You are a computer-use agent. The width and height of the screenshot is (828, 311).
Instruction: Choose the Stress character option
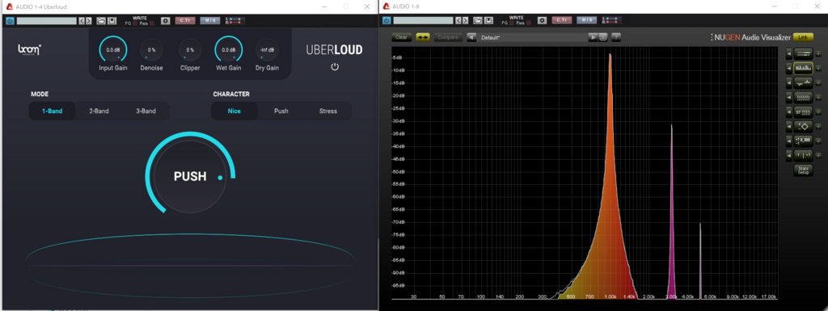click(x=328, y=111)
